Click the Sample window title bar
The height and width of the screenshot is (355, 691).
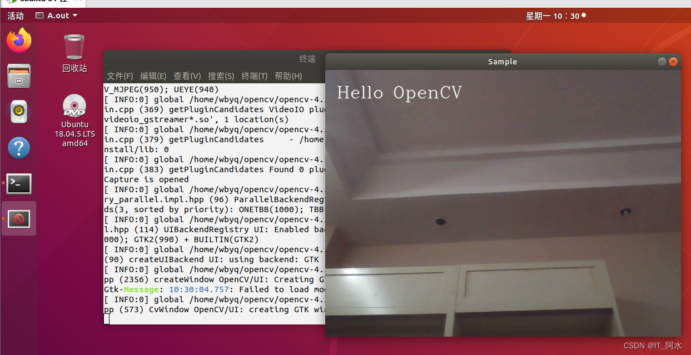pos(503,62)
